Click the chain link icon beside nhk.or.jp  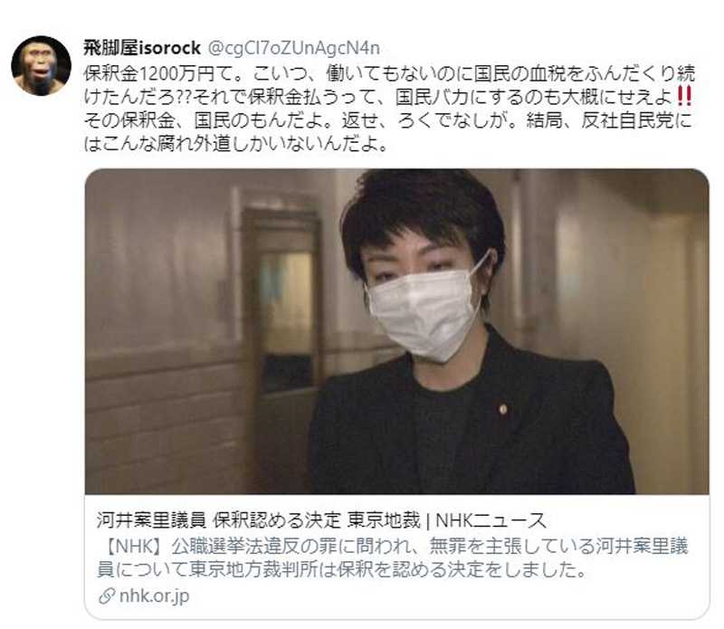[106, 596]
